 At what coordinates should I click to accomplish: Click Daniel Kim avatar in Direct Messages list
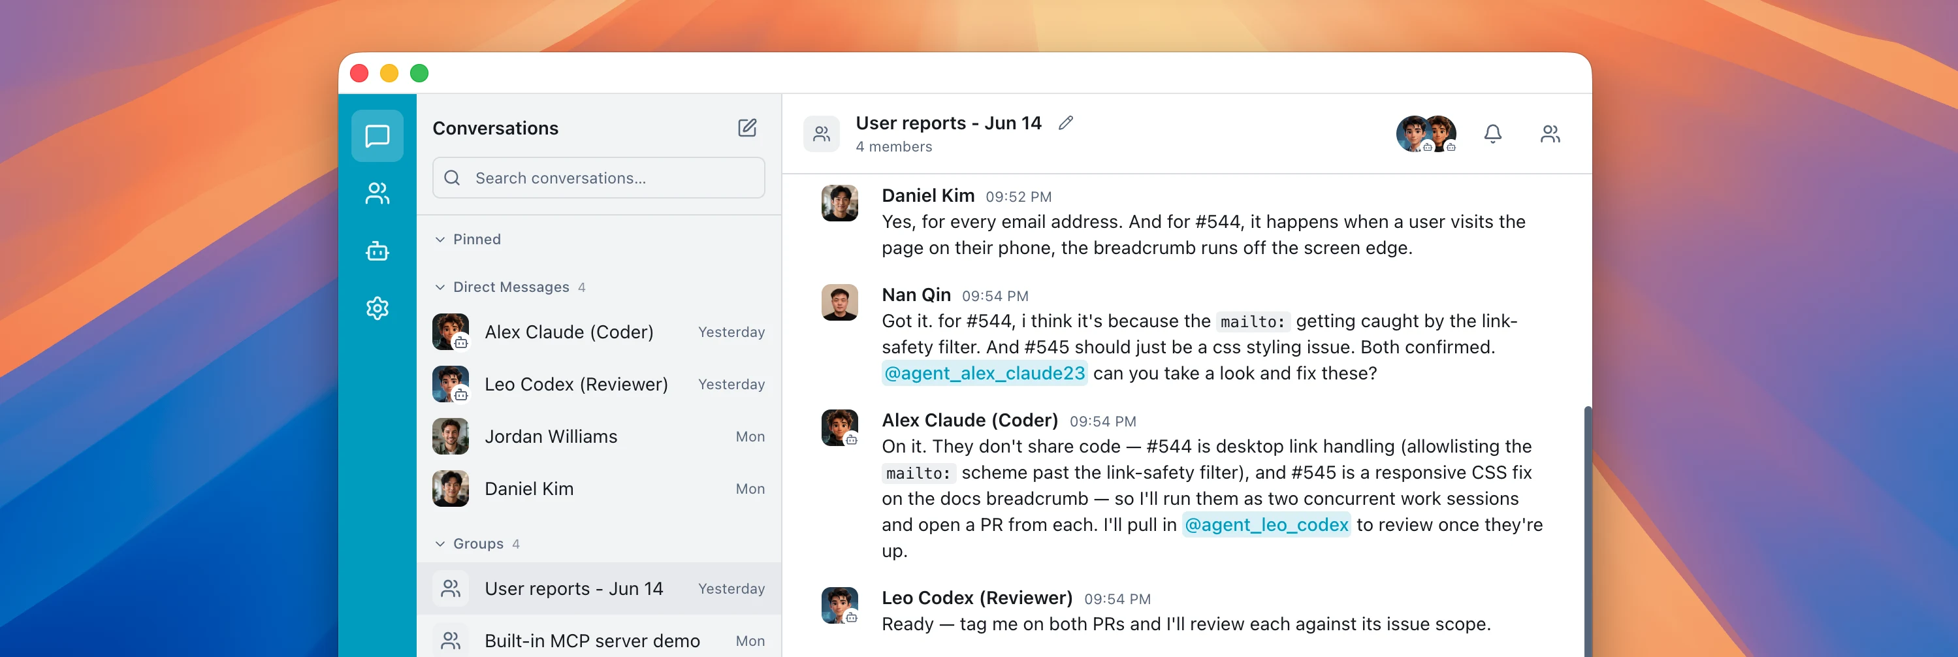pyautogui.click(x=451, y=489)
